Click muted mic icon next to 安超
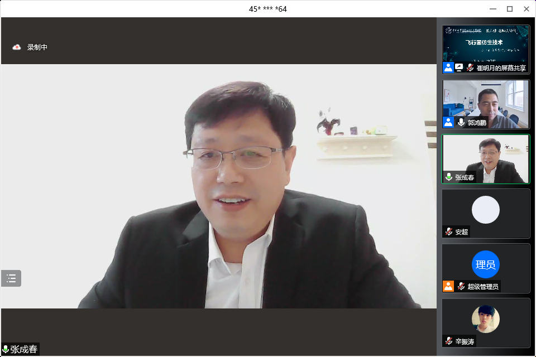Image resolution: width=536 pixels, height=357 pixels. (449, 231)
